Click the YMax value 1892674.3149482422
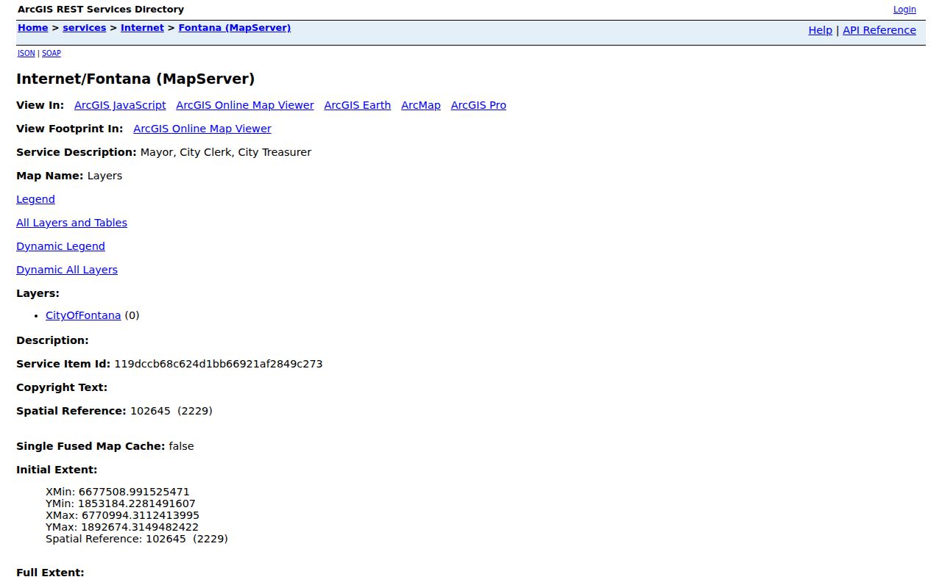 pos(140,527)
